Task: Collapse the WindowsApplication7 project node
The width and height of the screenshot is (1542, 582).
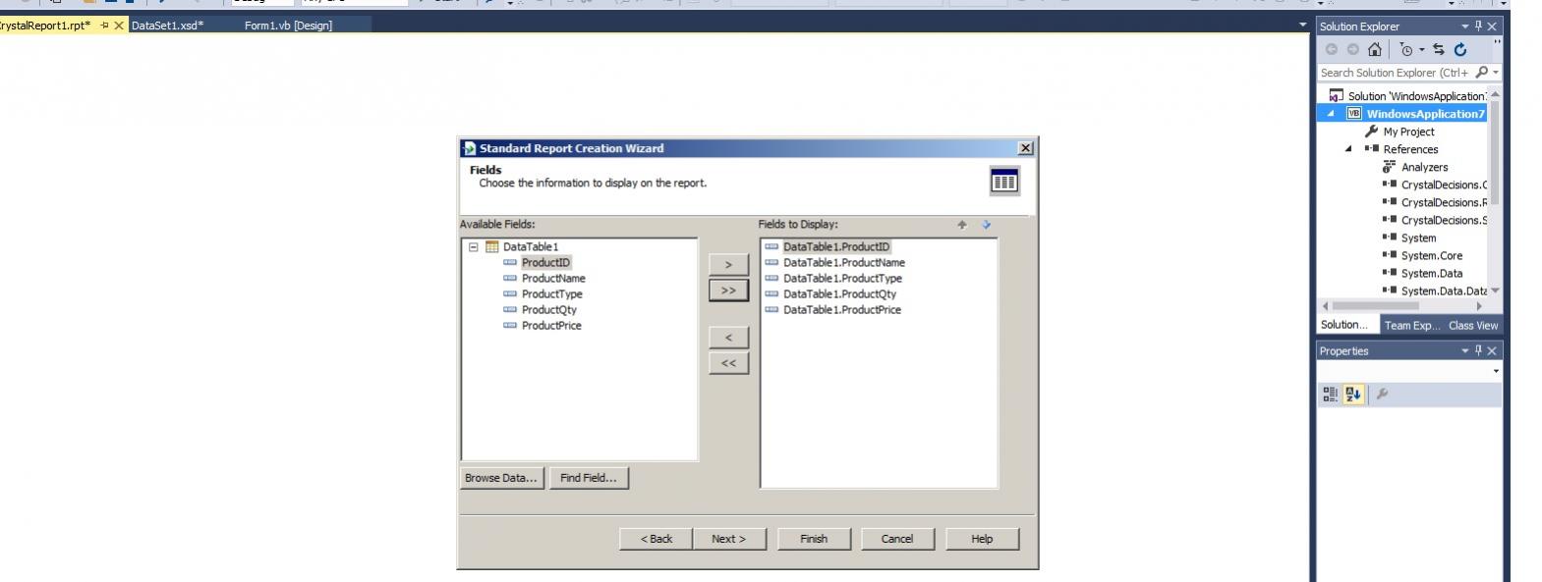Action: [x=1331, y=114]
